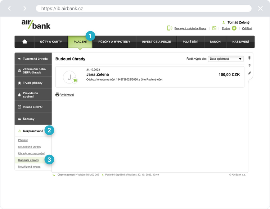
Task: Click the green messages counter badge
Action: pos(234,28)
